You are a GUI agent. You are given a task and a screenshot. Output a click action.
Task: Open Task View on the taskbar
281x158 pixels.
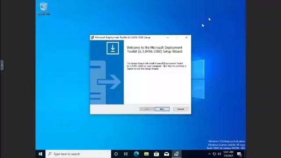(126, 154)
